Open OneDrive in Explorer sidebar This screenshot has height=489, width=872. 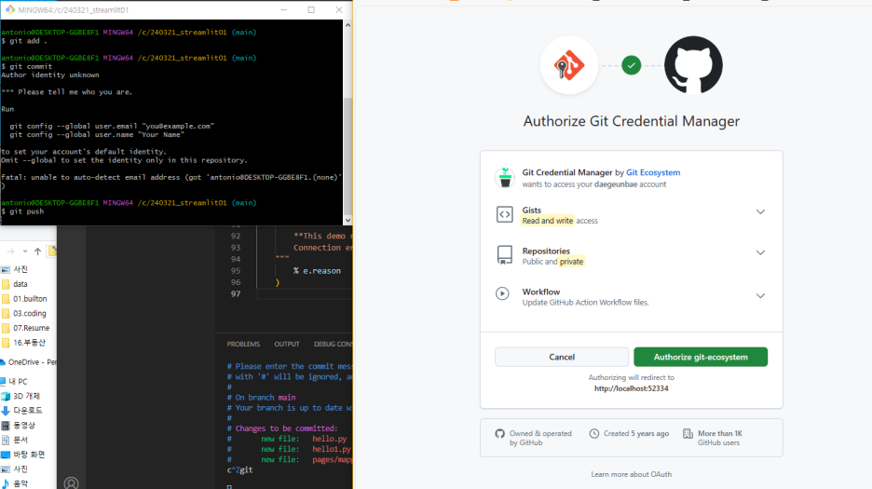click(28, 362)
